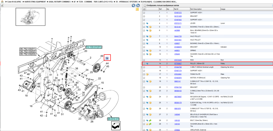The height and width of the screenshot is (131, 273).
Task: Open diagram reference label 35.910.01
Action: [113, 119]
